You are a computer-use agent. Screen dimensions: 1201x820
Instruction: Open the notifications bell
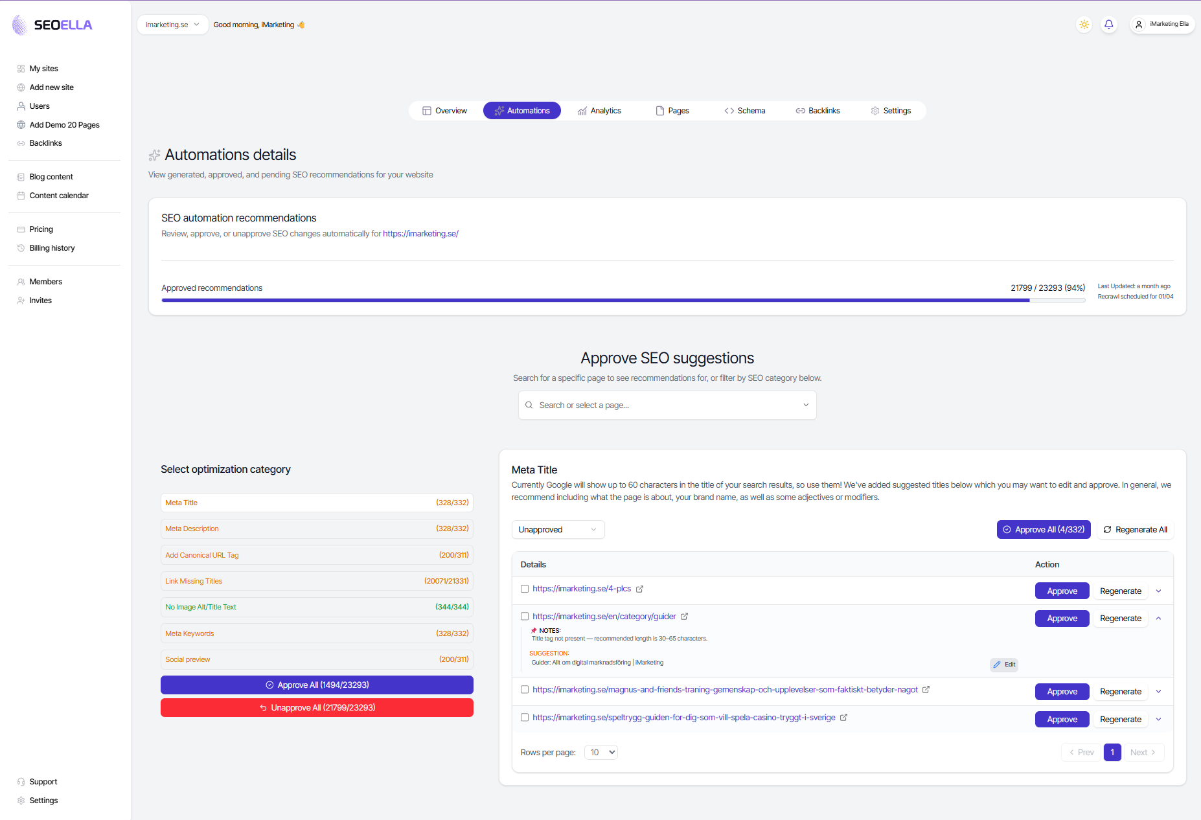[1109, 25]
